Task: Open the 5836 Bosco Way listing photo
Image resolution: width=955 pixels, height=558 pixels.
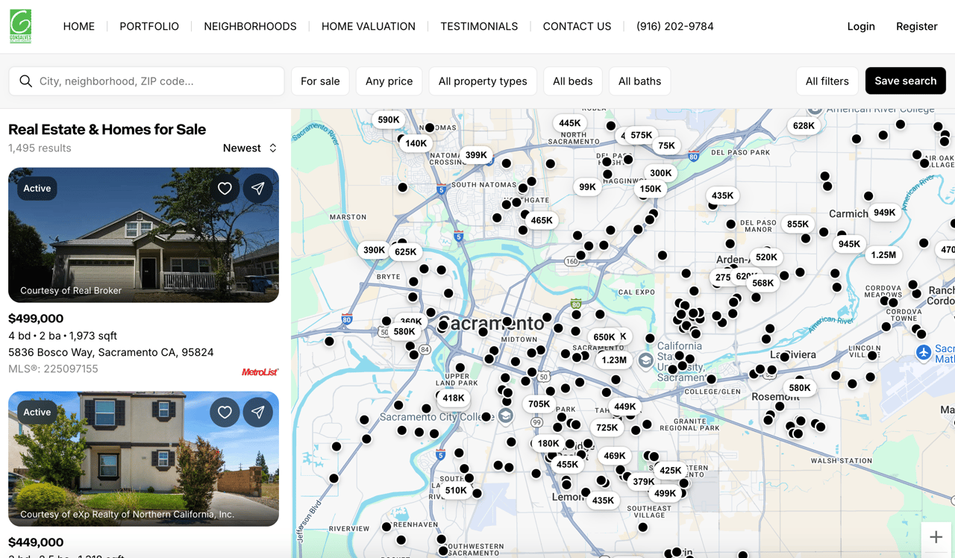Action: coord(143,235)
